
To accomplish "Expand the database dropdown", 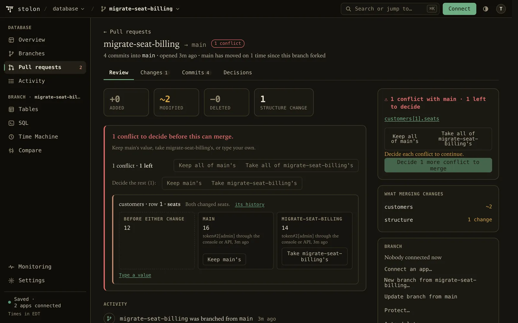I will 69,9.
